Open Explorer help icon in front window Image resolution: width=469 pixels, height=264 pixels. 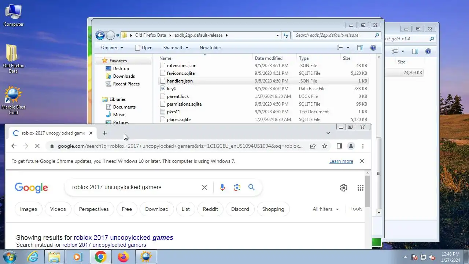click(373, 48)
